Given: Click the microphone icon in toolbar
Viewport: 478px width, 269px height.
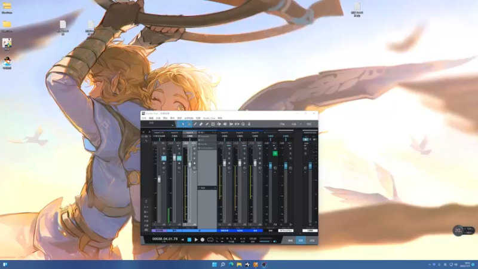Looking at the screenshot, I should 249,124.
